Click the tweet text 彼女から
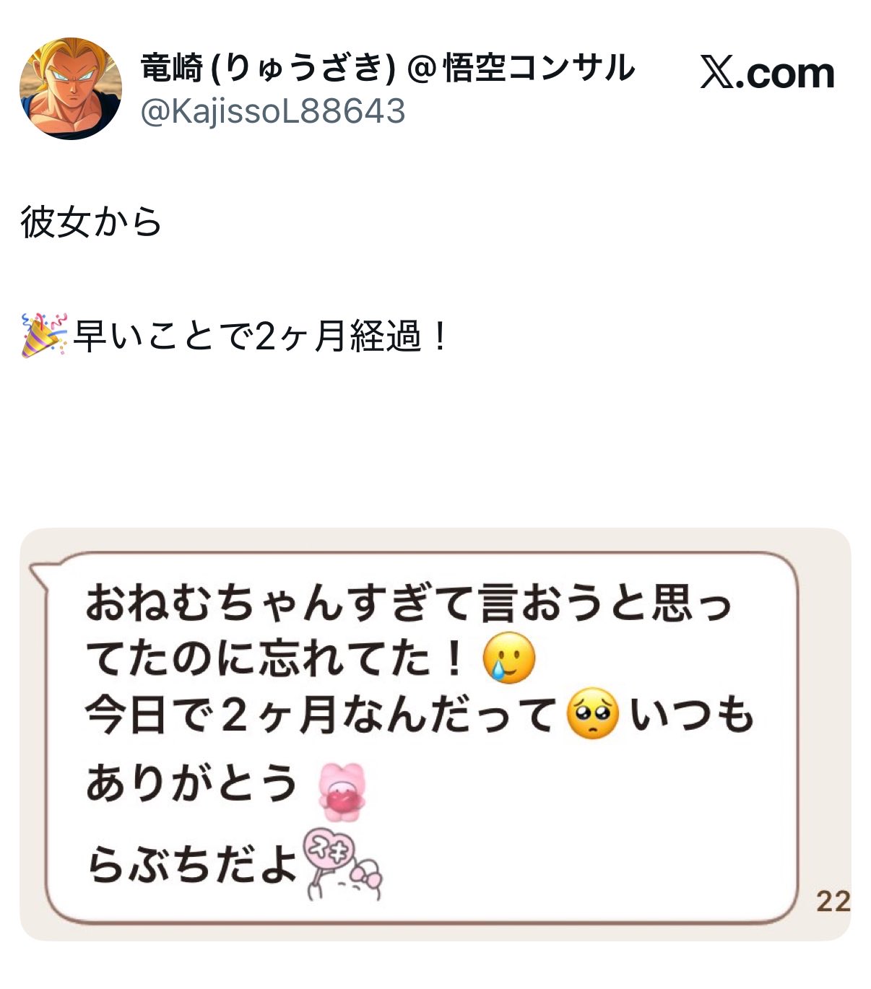Image resolution: width=871 pixels, height=989 pixels. coord(91,222)
